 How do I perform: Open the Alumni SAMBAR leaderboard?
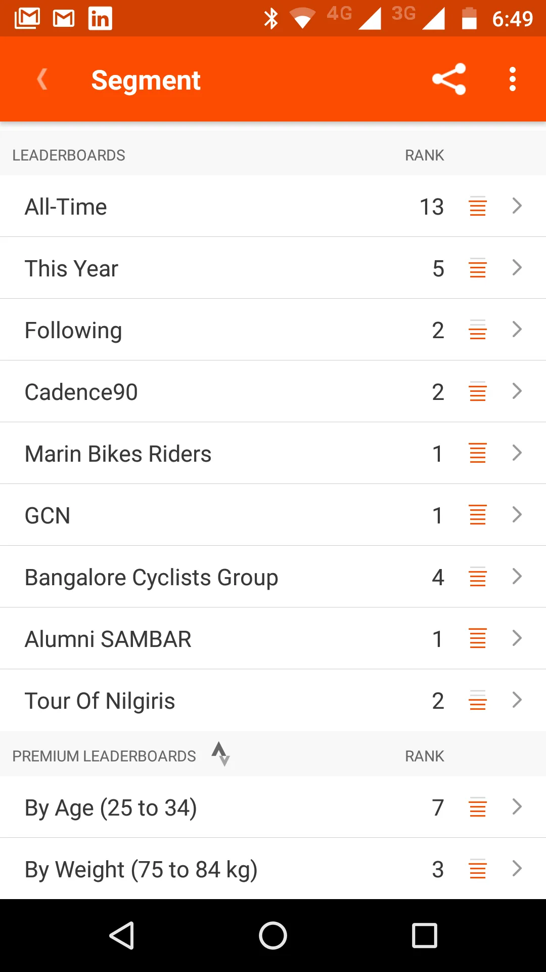273,638
